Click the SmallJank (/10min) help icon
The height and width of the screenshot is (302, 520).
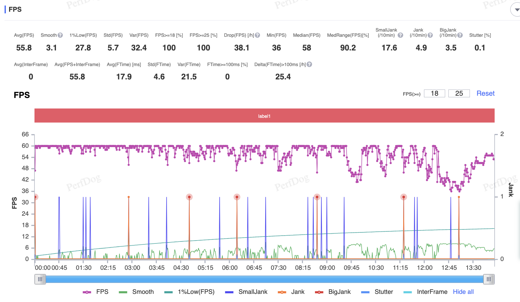click(x=400, y=35)
